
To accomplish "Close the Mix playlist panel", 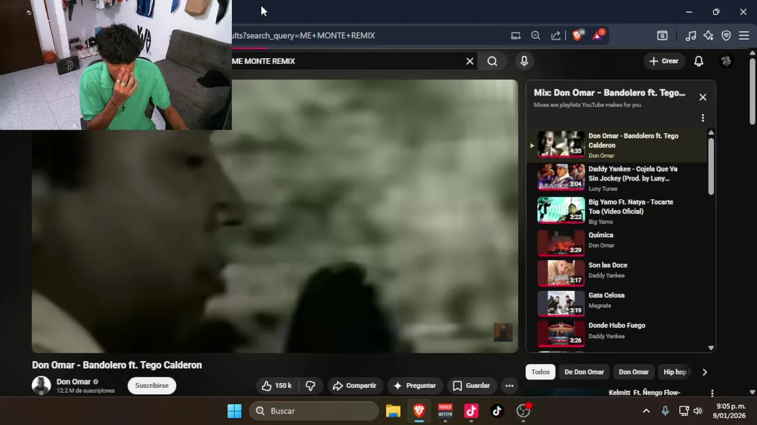I will [x=703, y=97].
